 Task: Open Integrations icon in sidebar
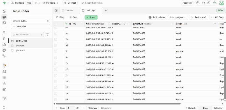coord(4,89)
